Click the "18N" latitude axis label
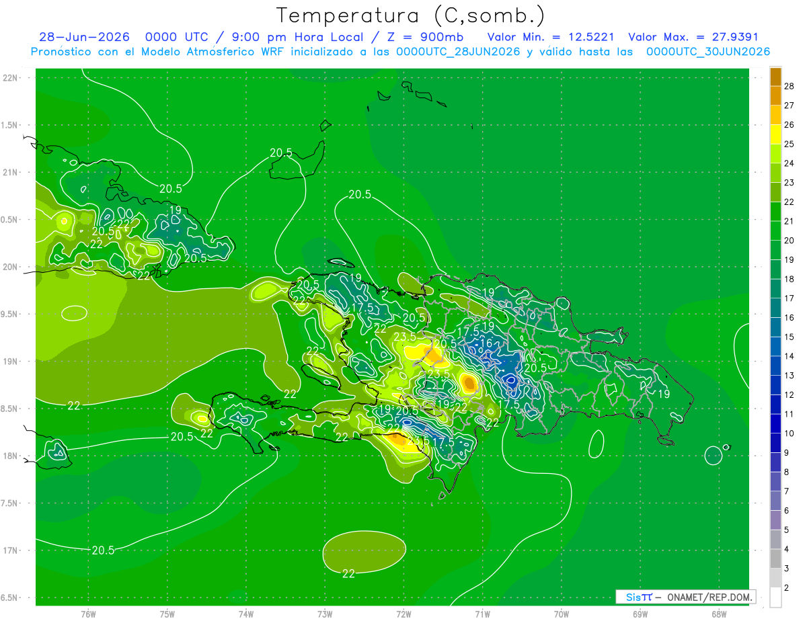The height and width of the screenshot is (623, 807). [11, 456]
